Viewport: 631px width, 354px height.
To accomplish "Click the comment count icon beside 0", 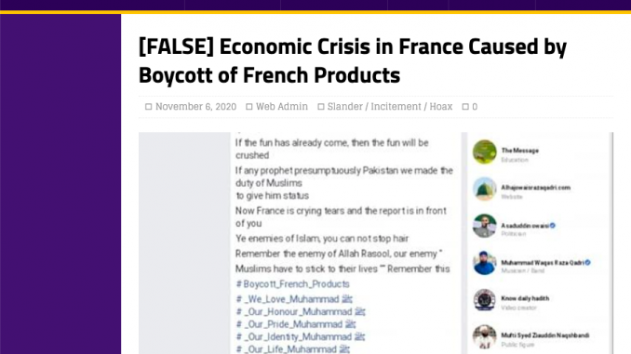I will click(x=465, y=107).
